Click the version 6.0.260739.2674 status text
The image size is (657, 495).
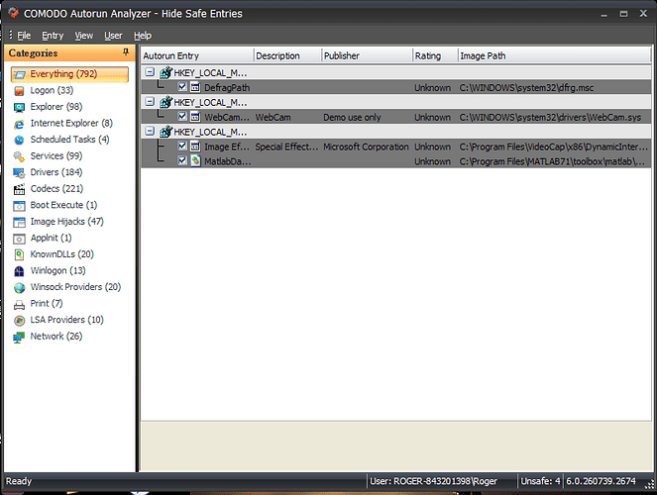(601, 481)
